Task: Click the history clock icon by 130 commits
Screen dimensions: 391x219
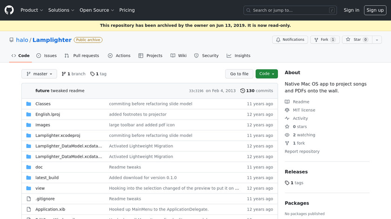Action: coord(243,91)
